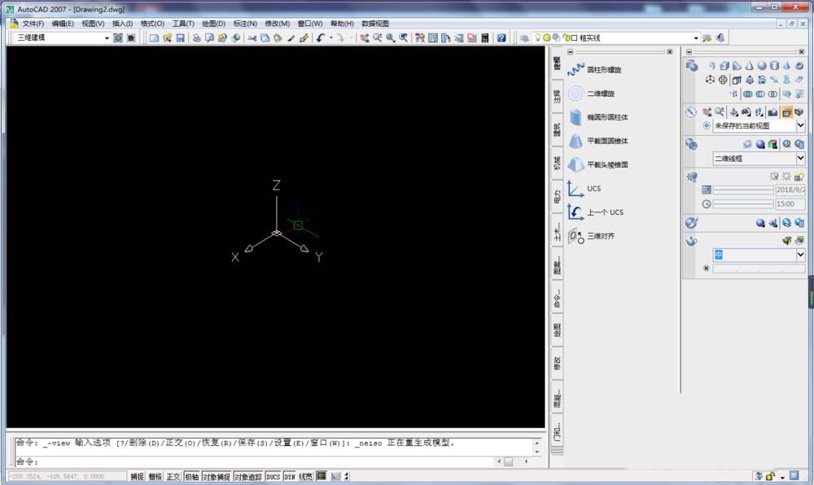Open the Help icon on the toolbar

(502, 37)
